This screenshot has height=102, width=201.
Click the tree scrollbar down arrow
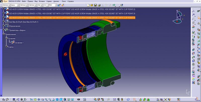[1, 95]
